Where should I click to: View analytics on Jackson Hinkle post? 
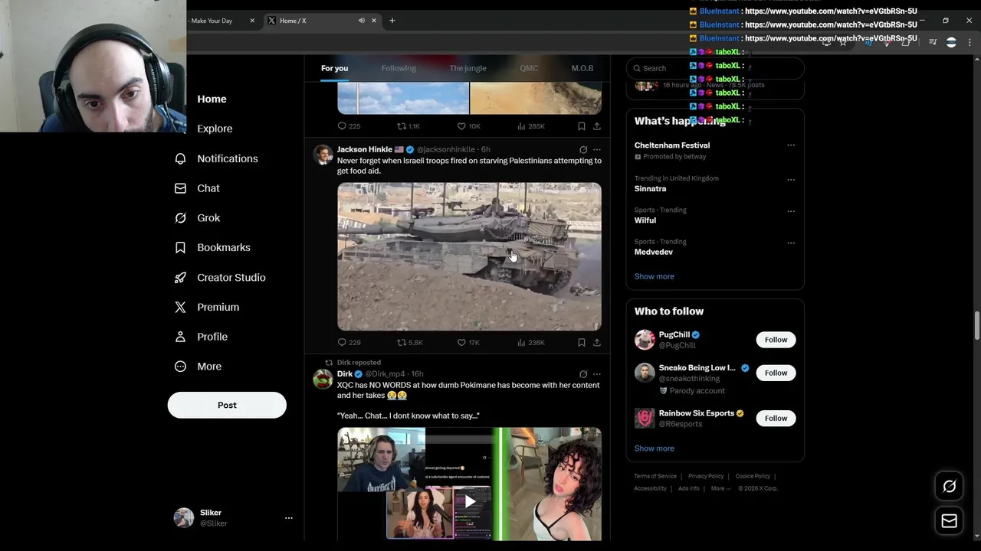pyautogui.click(x=521, y=342)
